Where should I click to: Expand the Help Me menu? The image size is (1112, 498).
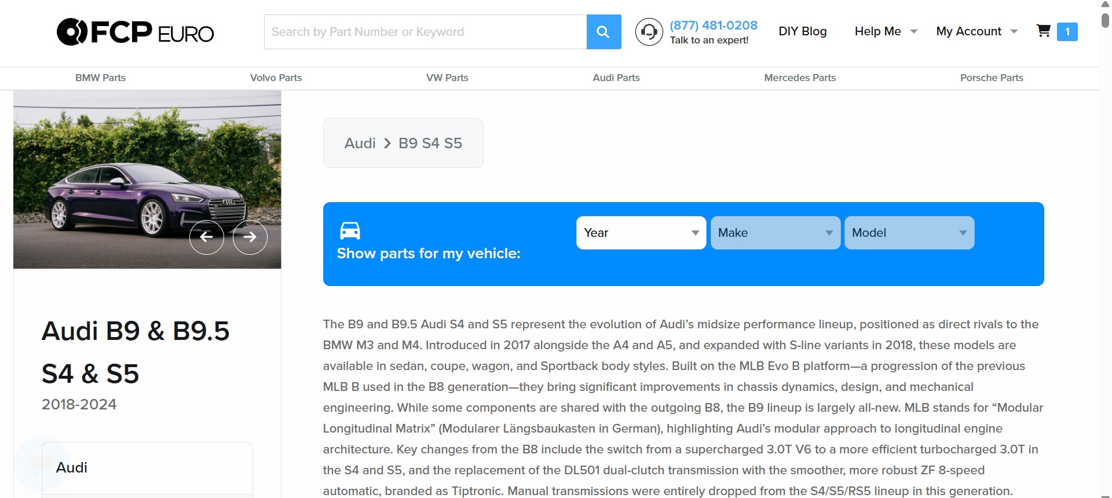[x=886, y=31]
